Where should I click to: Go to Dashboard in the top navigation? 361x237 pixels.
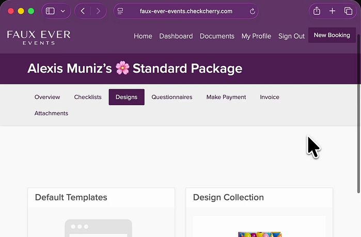[x=176, y=36]
